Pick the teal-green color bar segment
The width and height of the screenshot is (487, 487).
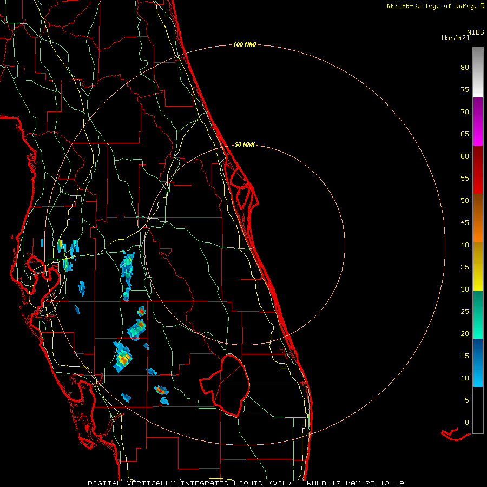478,314
